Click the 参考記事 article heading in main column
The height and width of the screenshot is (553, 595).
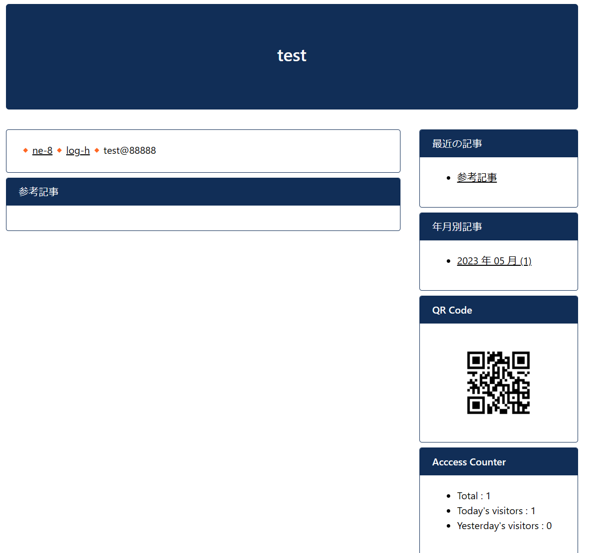point(39,192)
